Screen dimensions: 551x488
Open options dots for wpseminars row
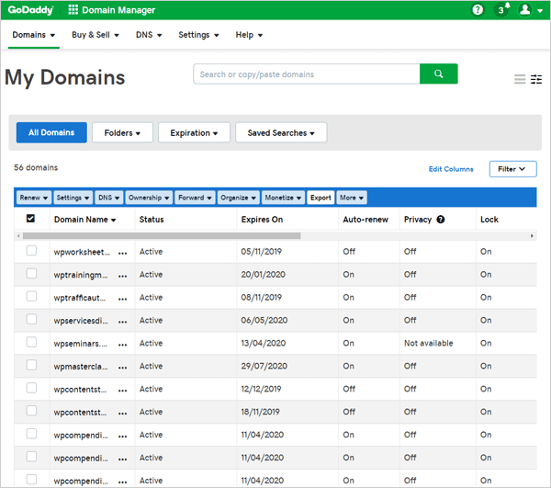(x=123, y=345)
